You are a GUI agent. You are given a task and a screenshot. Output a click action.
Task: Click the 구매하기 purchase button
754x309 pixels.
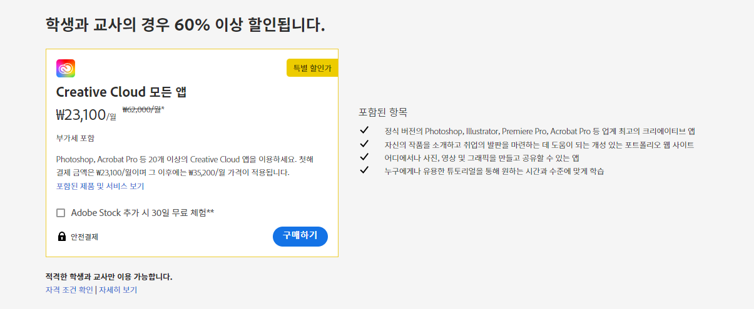coord(300,236)
